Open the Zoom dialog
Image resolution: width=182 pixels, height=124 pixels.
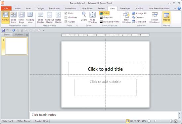click(84, 16)
